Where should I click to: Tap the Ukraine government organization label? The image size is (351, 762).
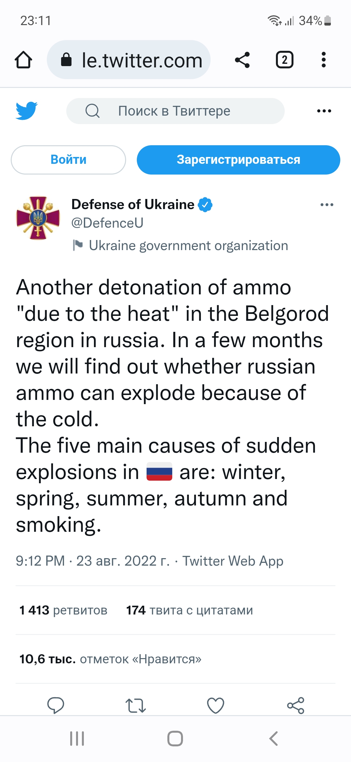(x=188, y=246)
